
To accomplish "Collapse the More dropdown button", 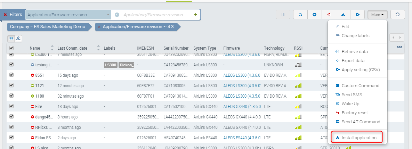I will (x=377, y=15).
